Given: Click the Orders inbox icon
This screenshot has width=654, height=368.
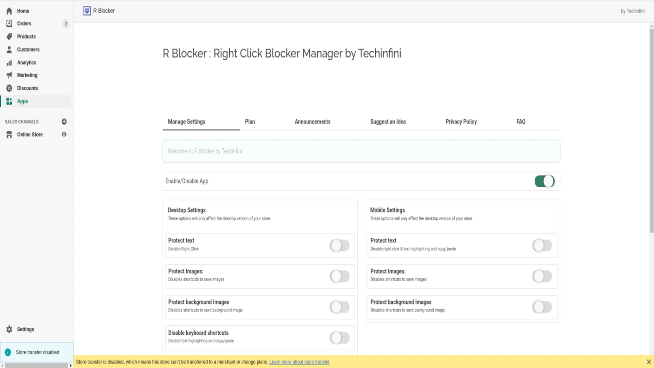Looking at the screenshot, I should click(x=9, y=24).
